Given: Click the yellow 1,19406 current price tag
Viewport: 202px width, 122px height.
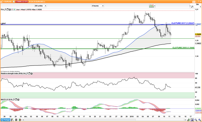Looking at the screenshot, I should pos(198,34).
